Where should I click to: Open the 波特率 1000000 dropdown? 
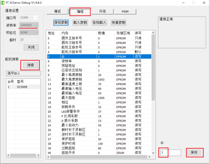coord(29,25)
